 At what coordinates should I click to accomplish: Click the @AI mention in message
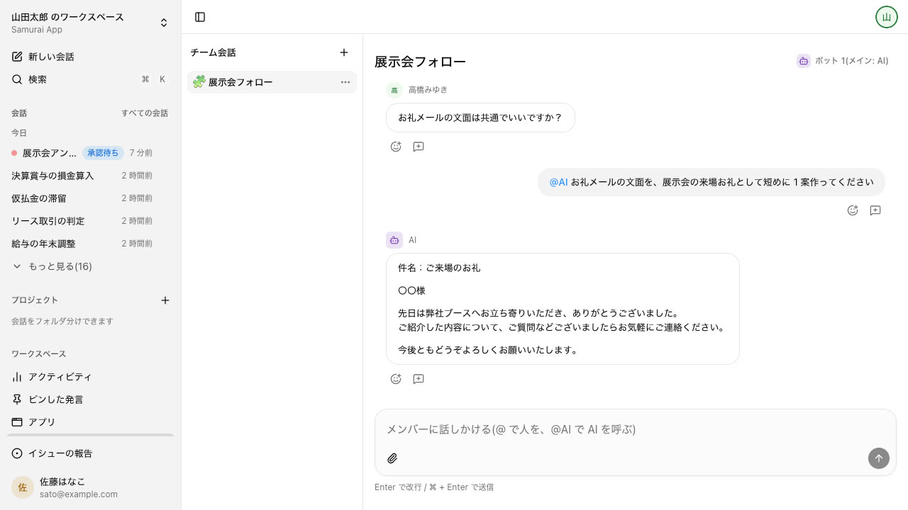559,182
